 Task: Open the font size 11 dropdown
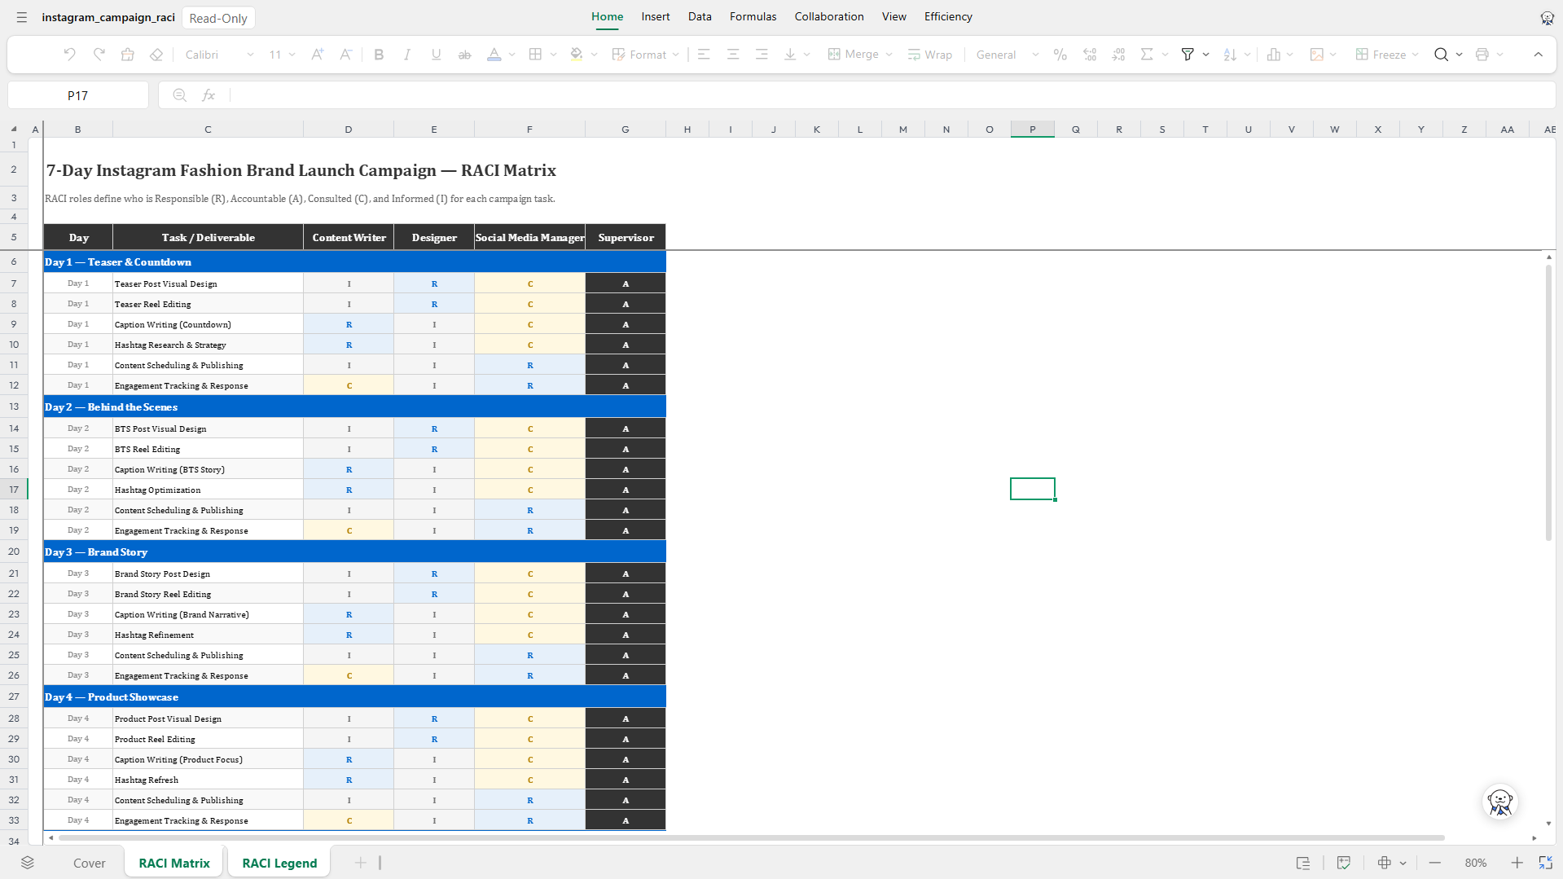pyautogui.click(x=282, y=55)
